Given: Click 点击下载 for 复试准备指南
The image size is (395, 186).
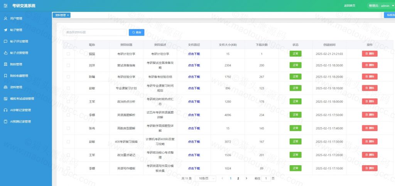Looking at the screenshot, I should (194, 65).
